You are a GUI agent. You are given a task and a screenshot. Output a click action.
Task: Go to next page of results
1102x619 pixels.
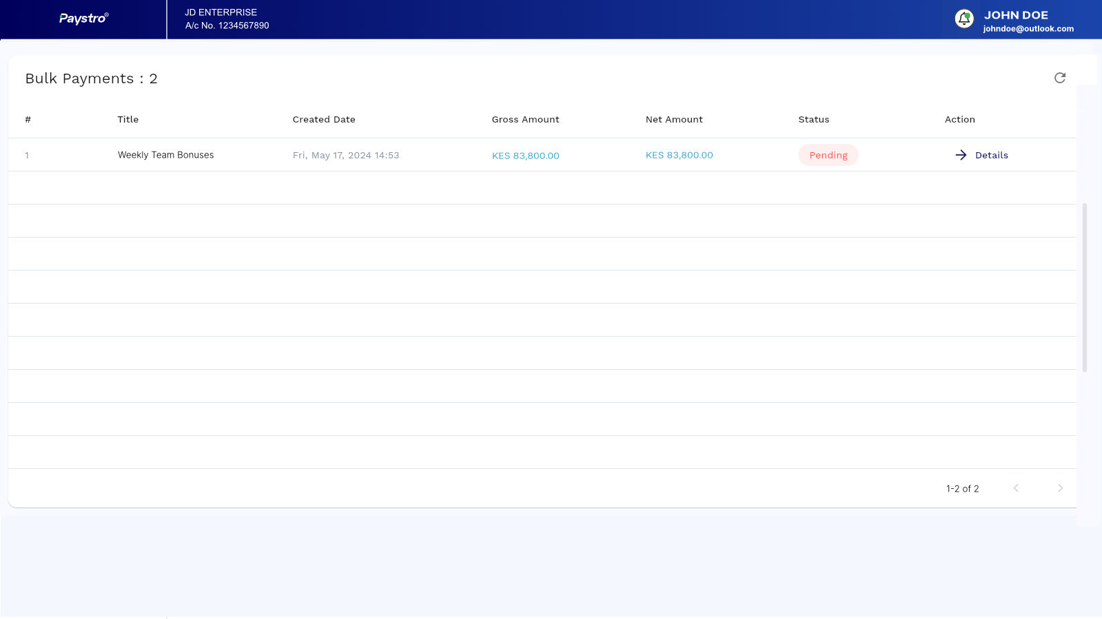pos(1060,488)
